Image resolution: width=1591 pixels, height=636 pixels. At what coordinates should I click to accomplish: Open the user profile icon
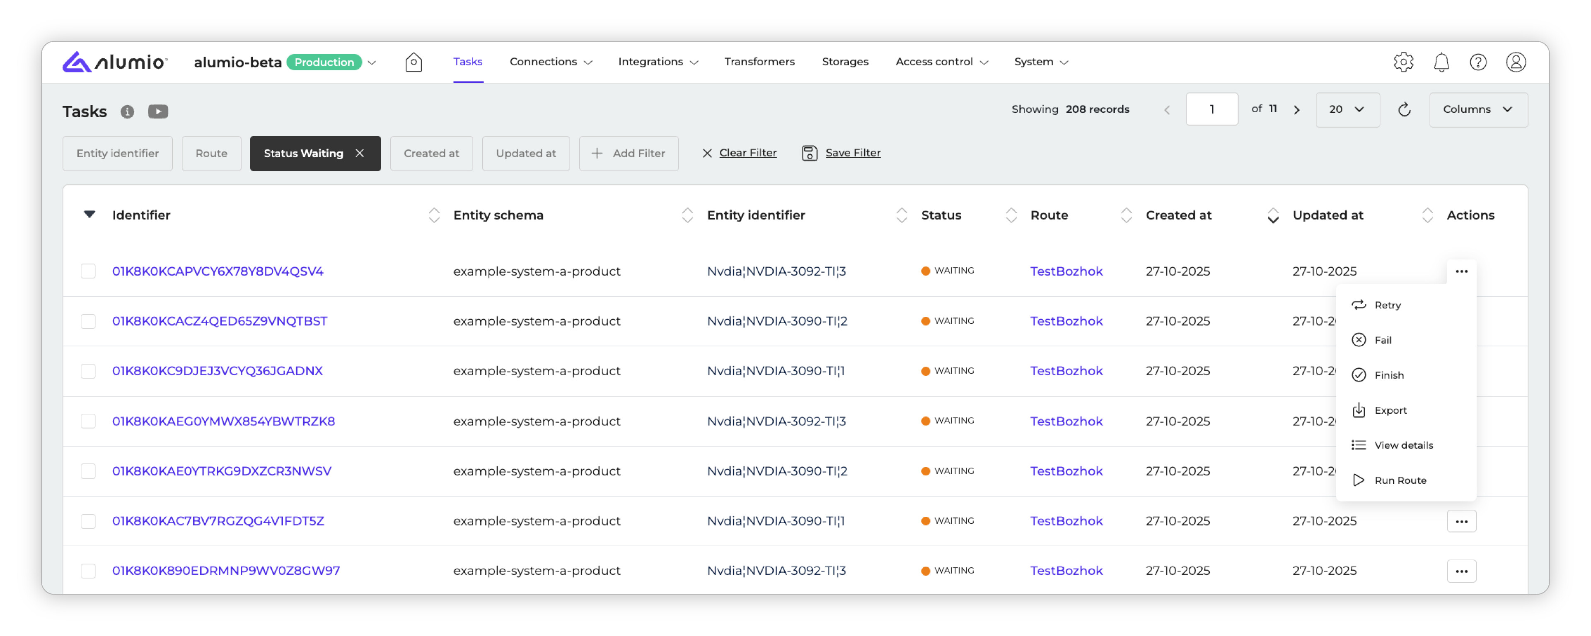pos(1515,62)
